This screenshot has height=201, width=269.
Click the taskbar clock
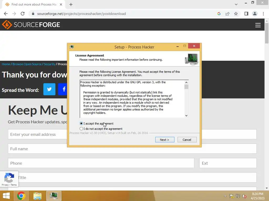(257, 196)
